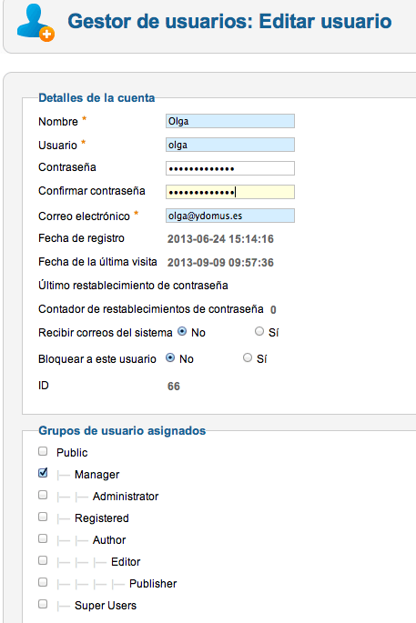
Task: Select No for Recibir correos del sistema
Action: tap(182, 331)
